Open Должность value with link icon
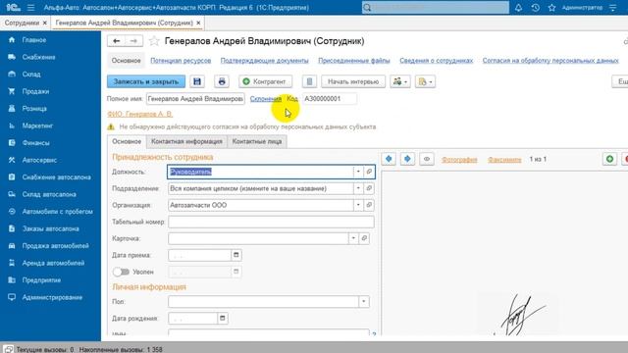This screenshot has height=353, width=628. pos(369,172)
